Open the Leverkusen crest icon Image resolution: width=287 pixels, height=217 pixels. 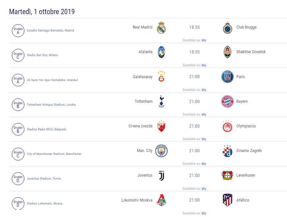click(x=227, y=175)
